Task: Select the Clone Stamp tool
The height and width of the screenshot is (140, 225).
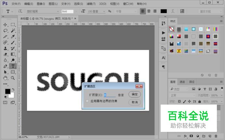Action: click(x=5, y=48)
